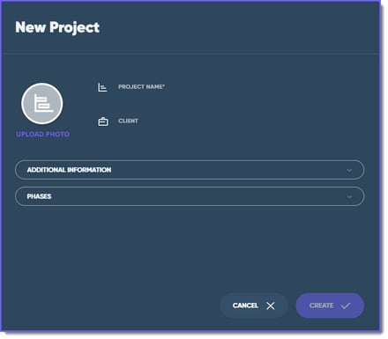Screen dimensions: 388x339
Task: Click the chart icon beside Project Name
Action: (102, 87)
